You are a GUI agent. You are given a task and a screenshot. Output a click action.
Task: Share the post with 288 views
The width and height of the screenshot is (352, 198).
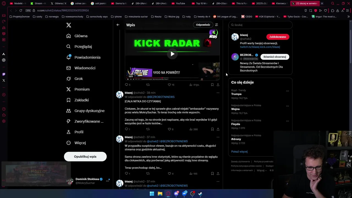click(x=218, y=129)
